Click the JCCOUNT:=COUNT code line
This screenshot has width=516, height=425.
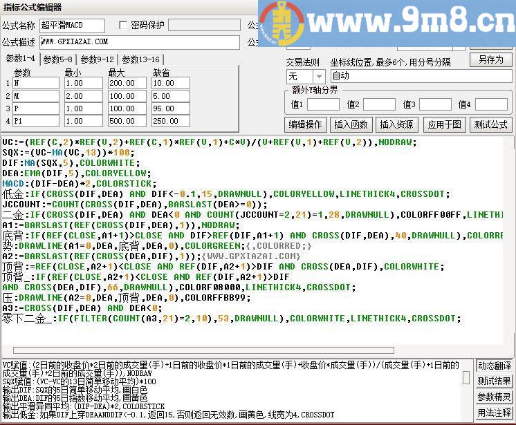point(135,204)
